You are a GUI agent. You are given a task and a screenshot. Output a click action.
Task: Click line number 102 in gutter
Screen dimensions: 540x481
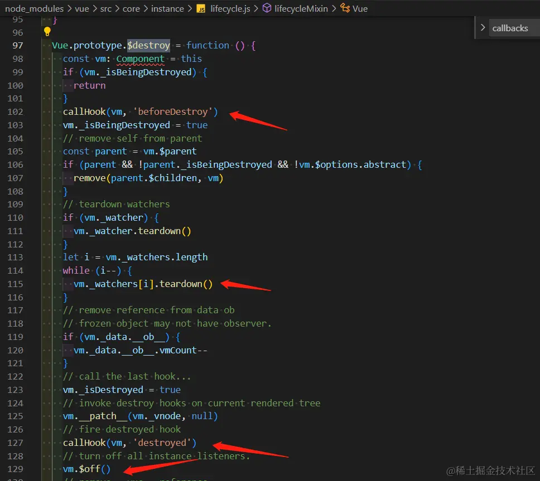[15, 112]
